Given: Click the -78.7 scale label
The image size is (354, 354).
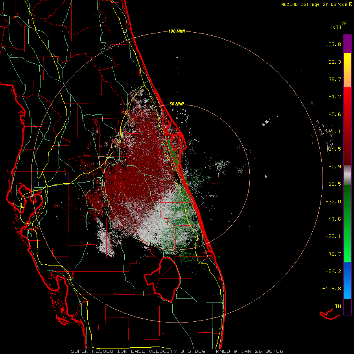Looking at the screenshot, I should point(333,254).
